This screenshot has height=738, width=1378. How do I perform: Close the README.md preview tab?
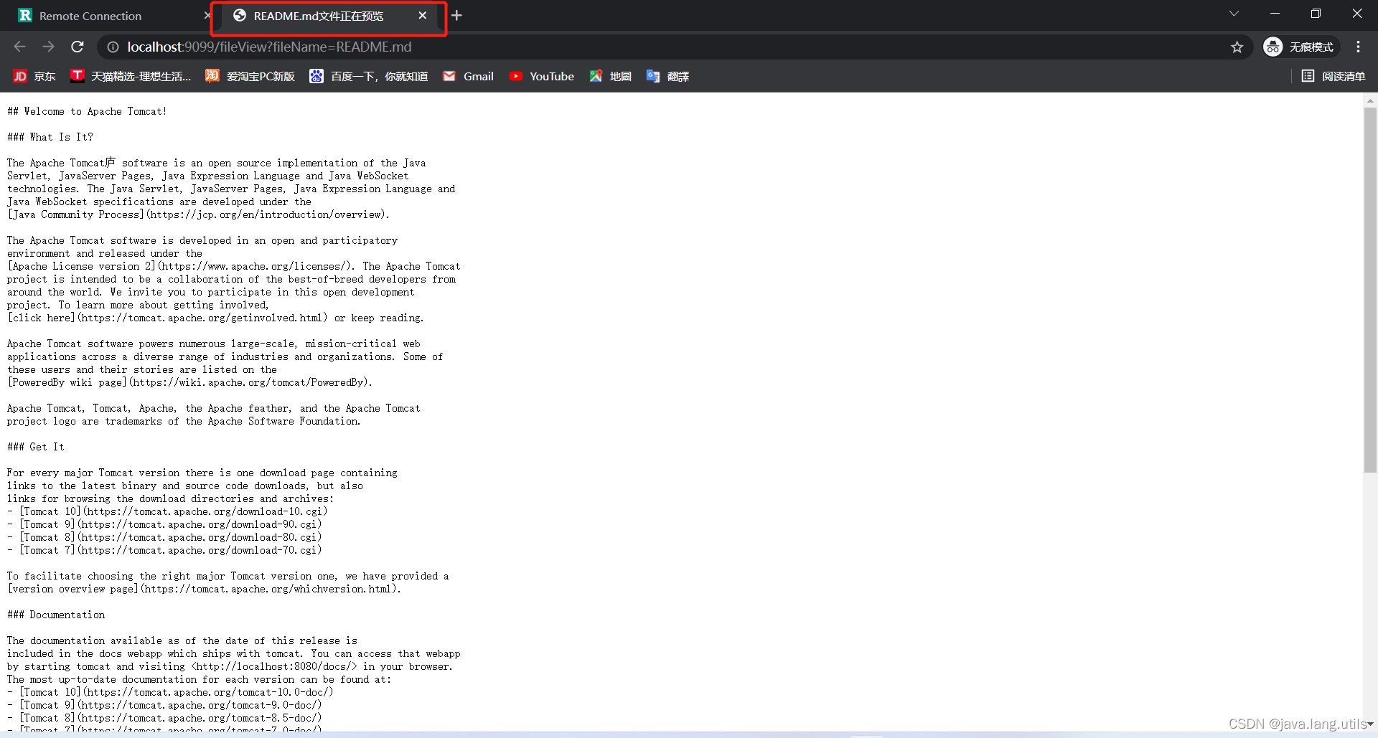[x=423, y=15]
